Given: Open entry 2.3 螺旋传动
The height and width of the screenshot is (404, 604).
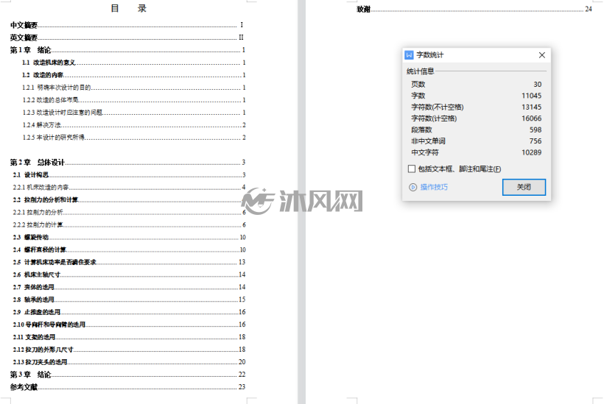Looking at the screenshot, I should coord(129,237).
